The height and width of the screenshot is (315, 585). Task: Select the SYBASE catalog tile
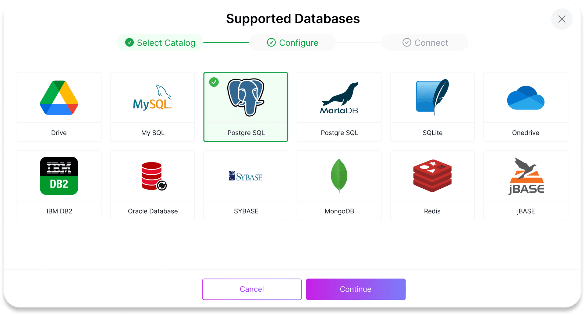pyautogui.click(x=246, y=185)
